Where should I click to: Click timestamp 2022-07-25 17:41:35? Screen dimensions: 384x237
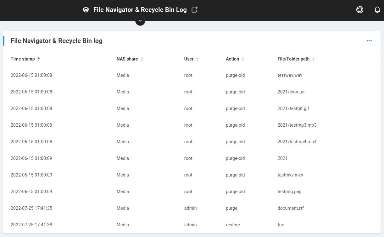click(31, 208)
